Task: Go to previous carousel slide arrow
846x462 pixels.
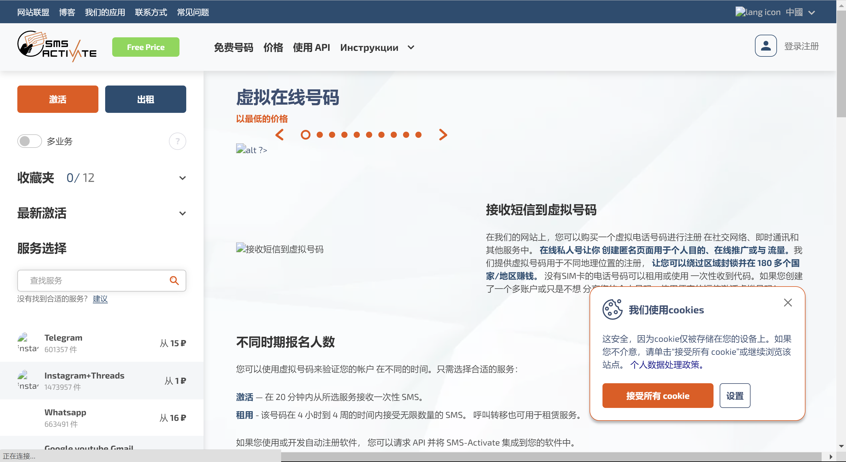Action: (x=279, y=135)
